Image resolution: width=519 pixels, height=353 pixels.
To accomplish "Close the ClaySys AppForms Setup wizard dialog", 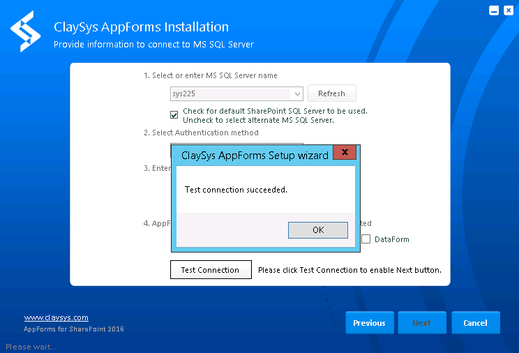I will (345, 152).
